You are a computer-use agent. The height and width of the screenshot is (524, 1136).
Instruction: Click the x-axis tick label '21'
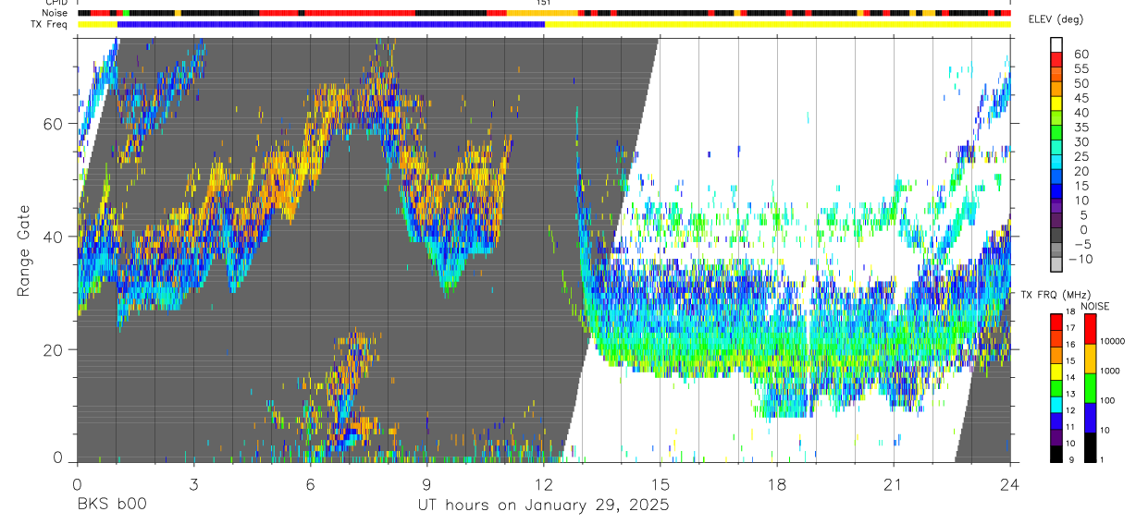point(894,483)
